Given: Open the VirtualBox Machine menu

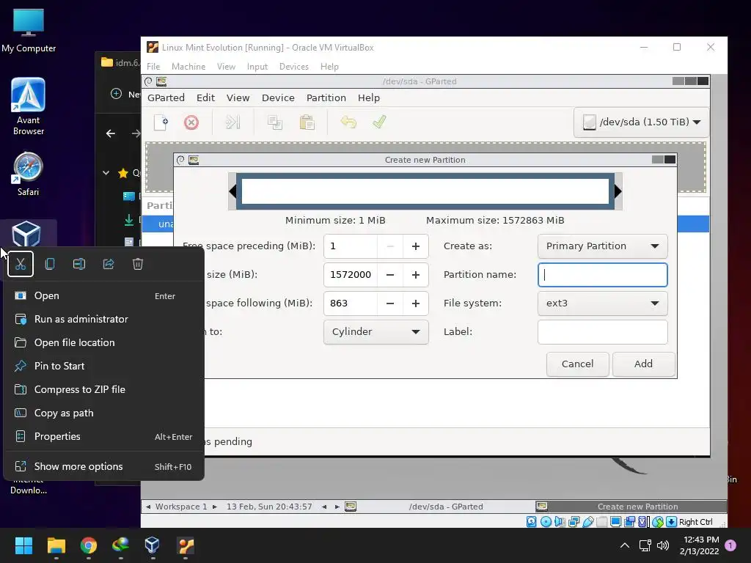Looking at the screenshot, I should 188,67.
